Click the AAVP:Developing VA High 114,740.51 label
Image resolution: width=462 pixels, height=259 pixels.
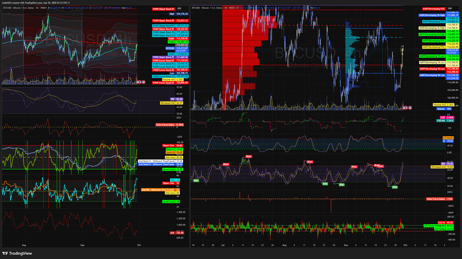tap(439, 28)
